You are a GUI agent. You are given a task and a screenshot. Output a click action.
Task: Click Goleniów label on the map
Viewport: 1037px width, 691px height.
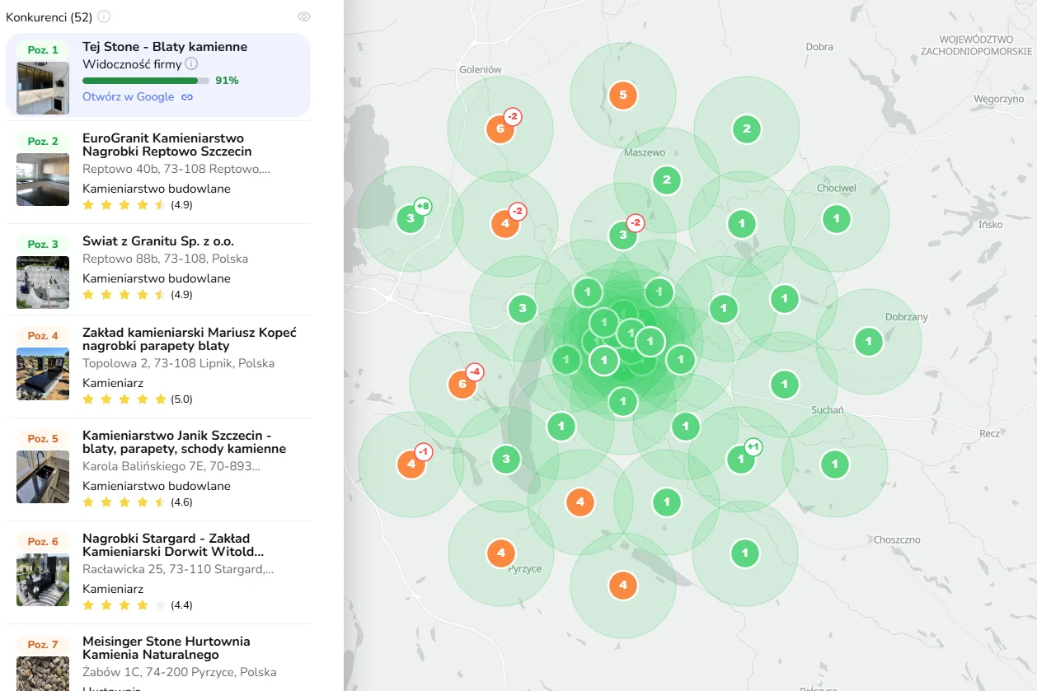(x=481, y=70)
